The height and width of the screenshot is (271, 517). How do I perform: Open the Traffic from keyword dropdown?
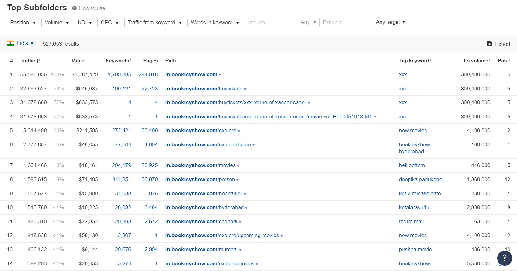pos(155,22)
